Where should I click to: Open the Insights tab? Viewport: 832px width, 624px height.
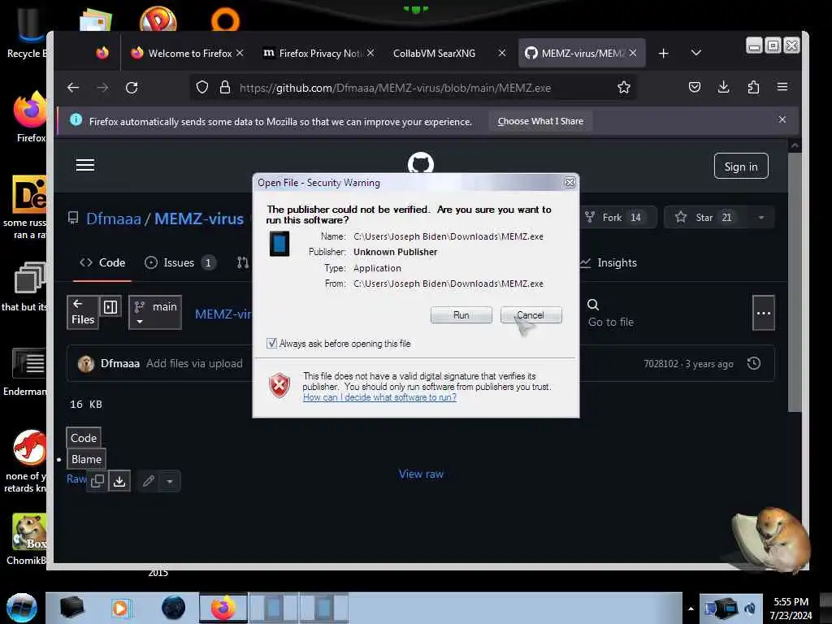pos(609,262)
